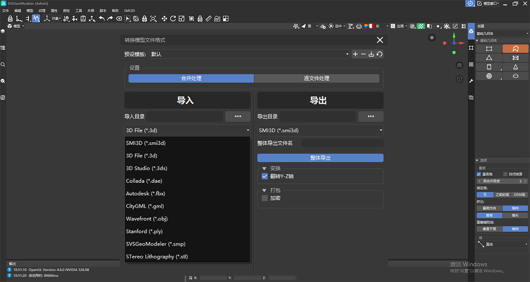Choose Wavefront (*.obj) from import list
This screenshot has width=530, height=282.
click(x=187, y=219)
